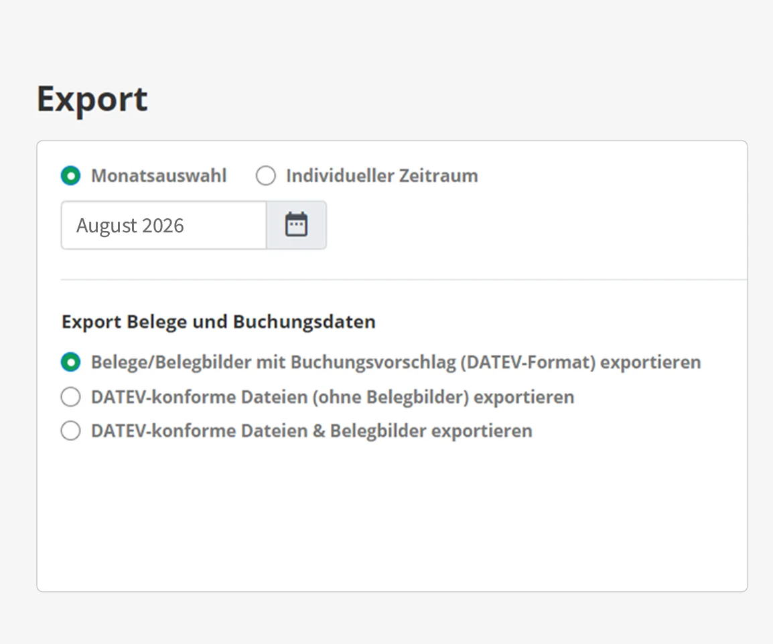Open the calendar month picker icon
Screen dimensions: 773x644
point(296,225)
